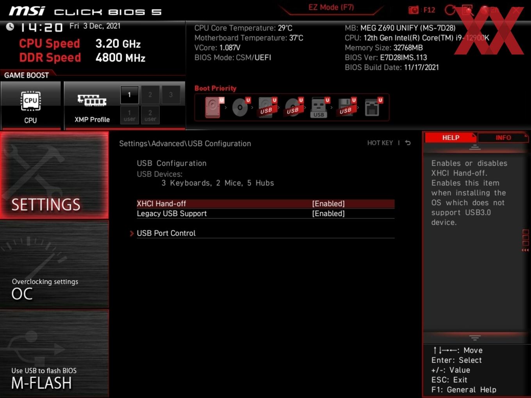Click the DDR Speed 4800 MHz value

pos(121,58)
